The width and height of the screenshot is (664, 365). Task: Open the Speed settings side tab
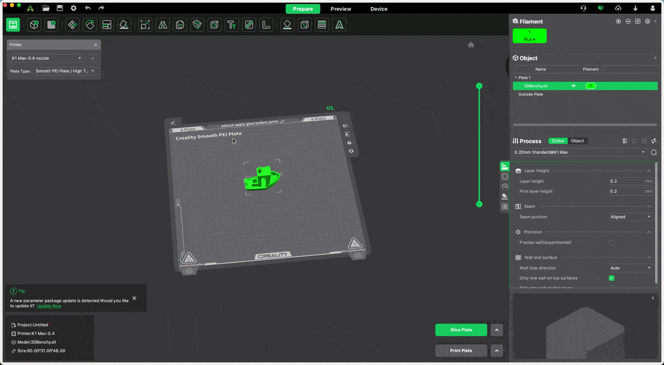[x=505, y=187]
